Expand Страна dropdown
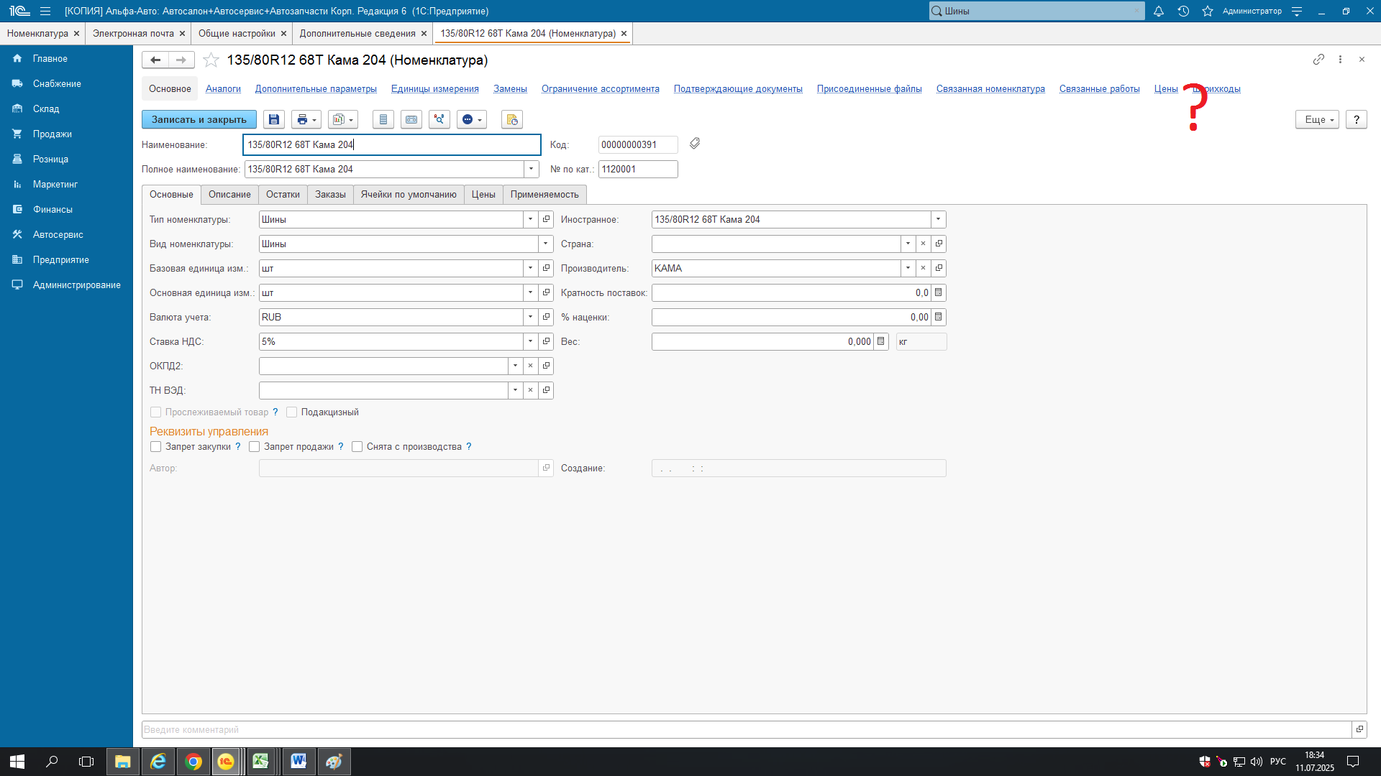1381x776 pixels. (908, 244)
